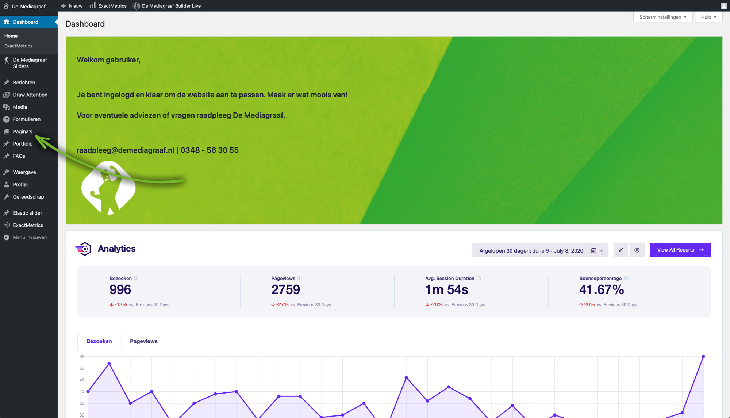
Task: Click the ExactMetrics settings gear icon
Action: tap(637, 250)
